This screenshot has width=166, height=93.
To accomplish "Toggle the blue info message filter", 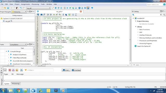I will pos(22,70).
